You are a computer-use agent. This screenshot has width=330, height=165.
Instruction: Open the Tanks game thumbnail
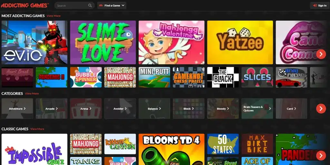tap(86, 161)
